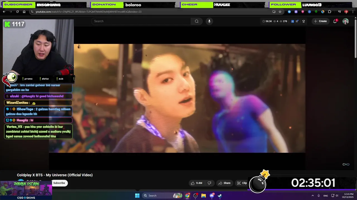The height and width of the screenshot is (200, 357).
Task: Open Discord from the taskbar
Action: [x=212, y=196]
